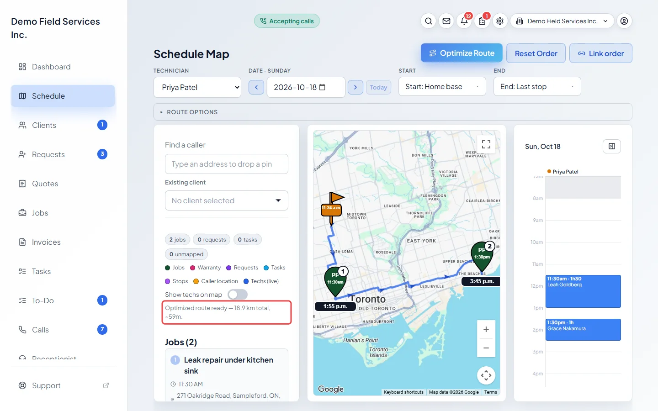Screen dimensions: 658x411
Task: Open Support external link icon
Action: click(106, 385)
